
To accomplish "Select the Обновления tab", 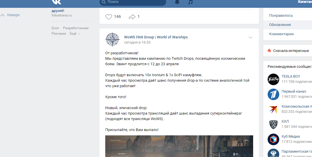I will [288, 25].
